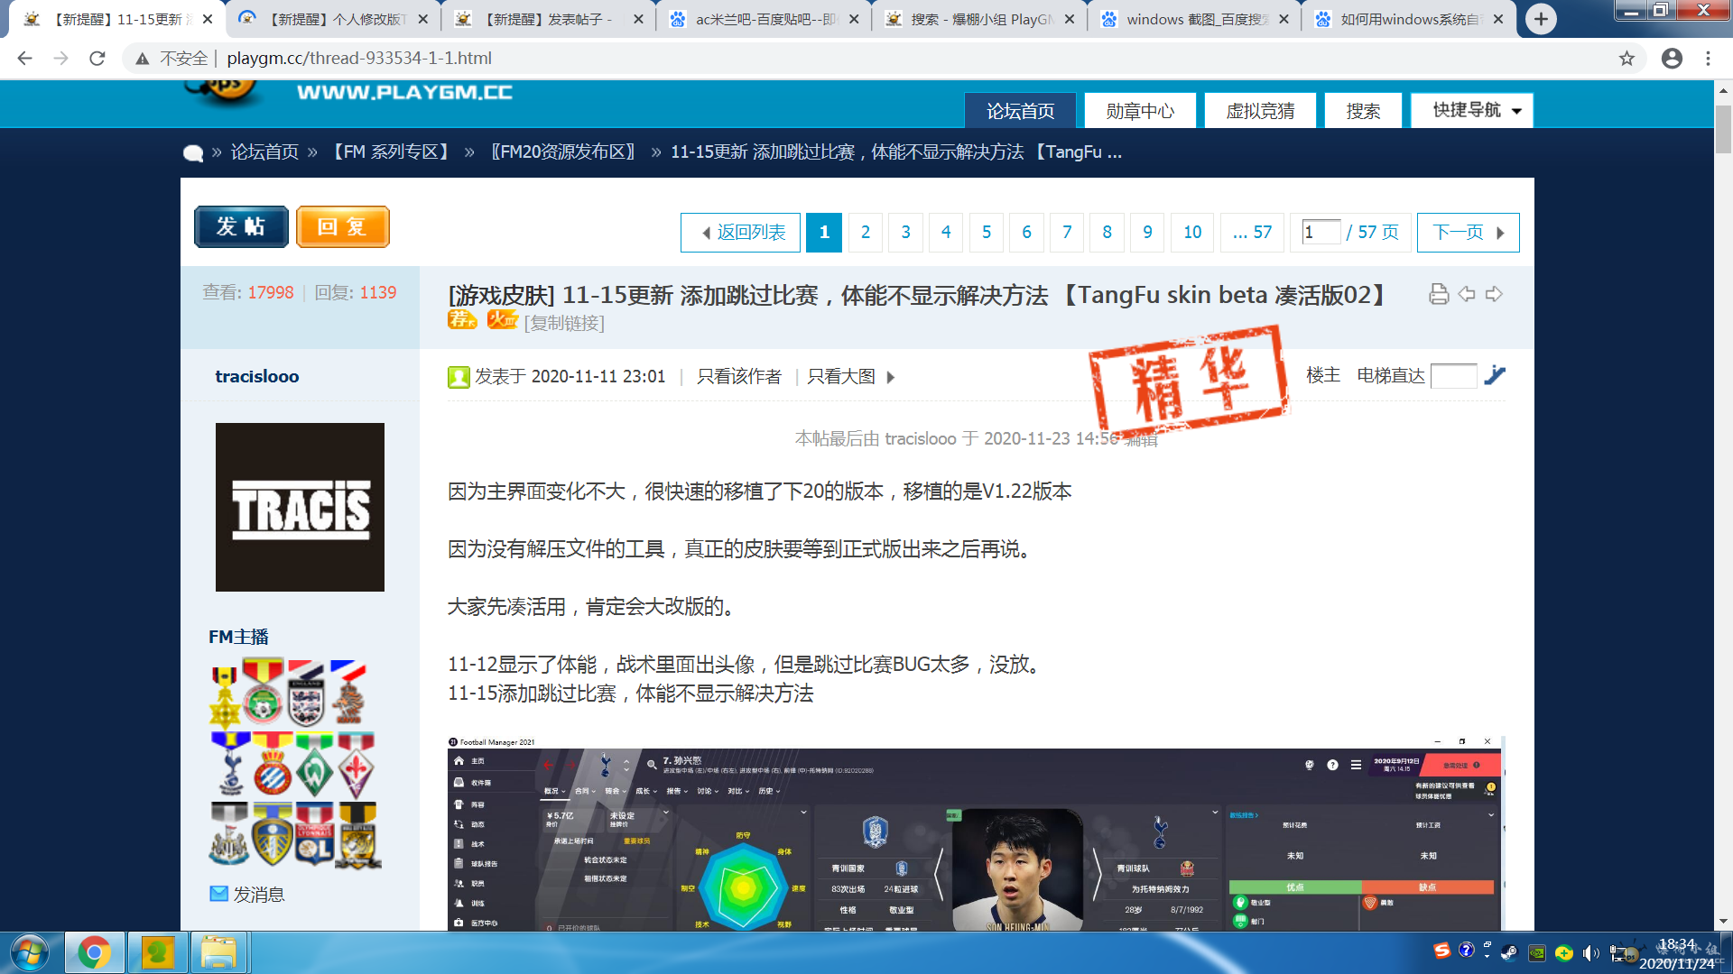
Task: Click the Werder Bremen medal
Action: pyautogui.click(x=314, y=765)
